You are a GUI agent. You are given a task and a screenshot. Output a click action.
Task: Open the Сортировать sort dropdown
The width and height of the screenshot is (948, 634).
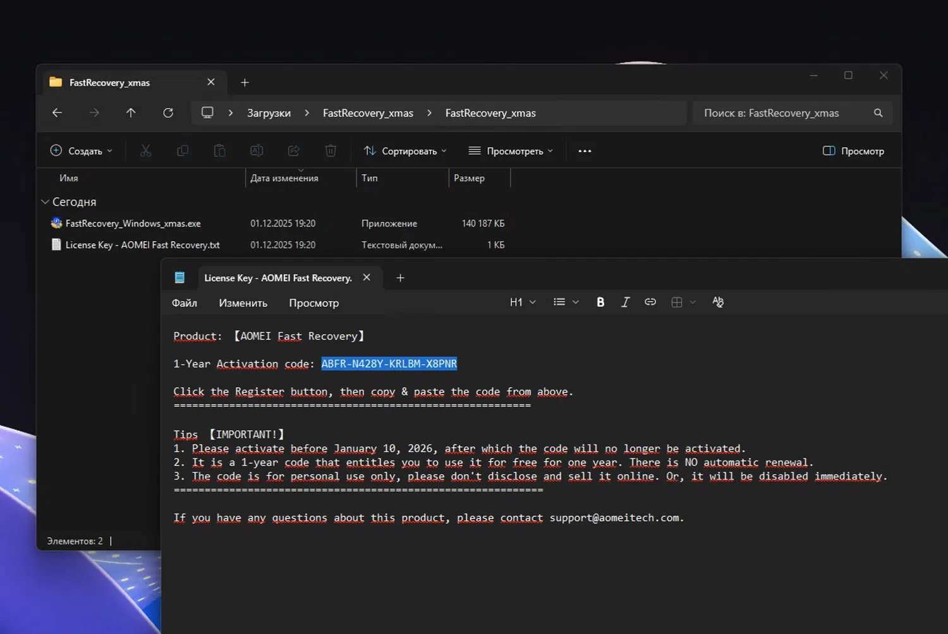point(405,151)
